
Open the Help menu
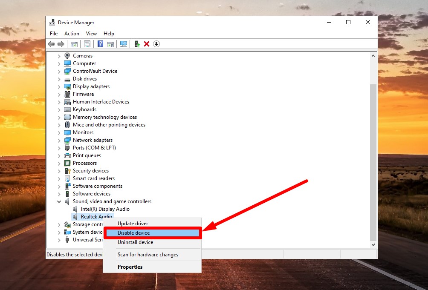[109, 34]
